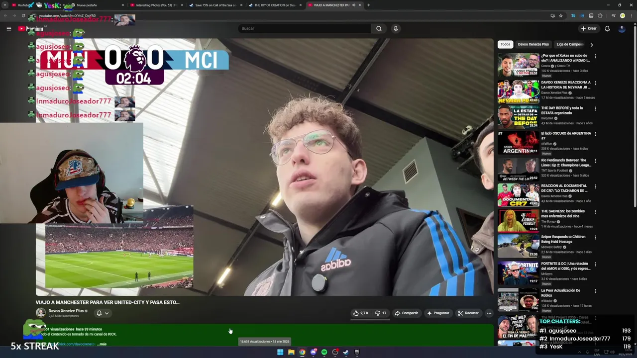Open the YouTube account avatar menu
637x358 pixels.
[622, 28]
